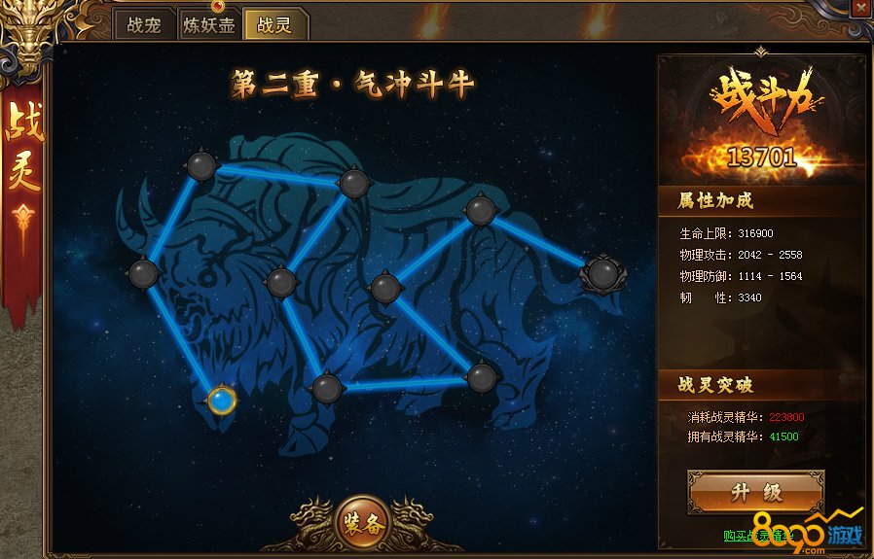This screenshot has height=559, width=874.
Task: Click the 升级 upgrade button
Action: coord(757,493)
